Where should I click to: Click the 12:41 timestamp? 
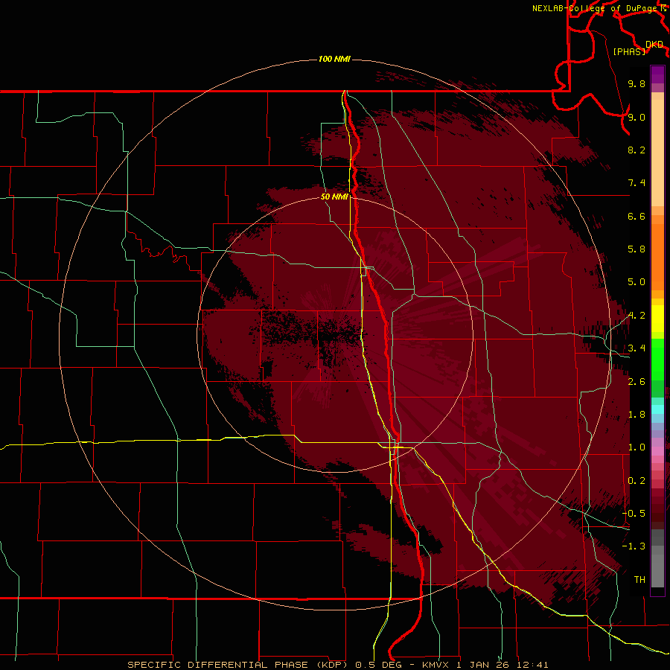[532, 665]
